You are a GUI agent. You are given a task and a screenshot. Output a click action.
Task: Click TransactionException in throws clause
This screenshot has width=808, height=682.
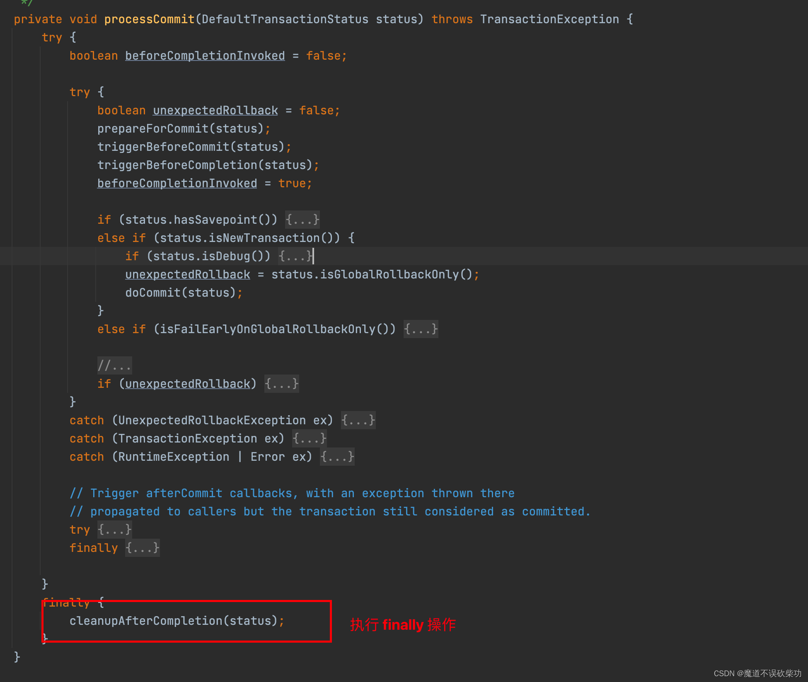pyautogui.click(x=549, y=19)
